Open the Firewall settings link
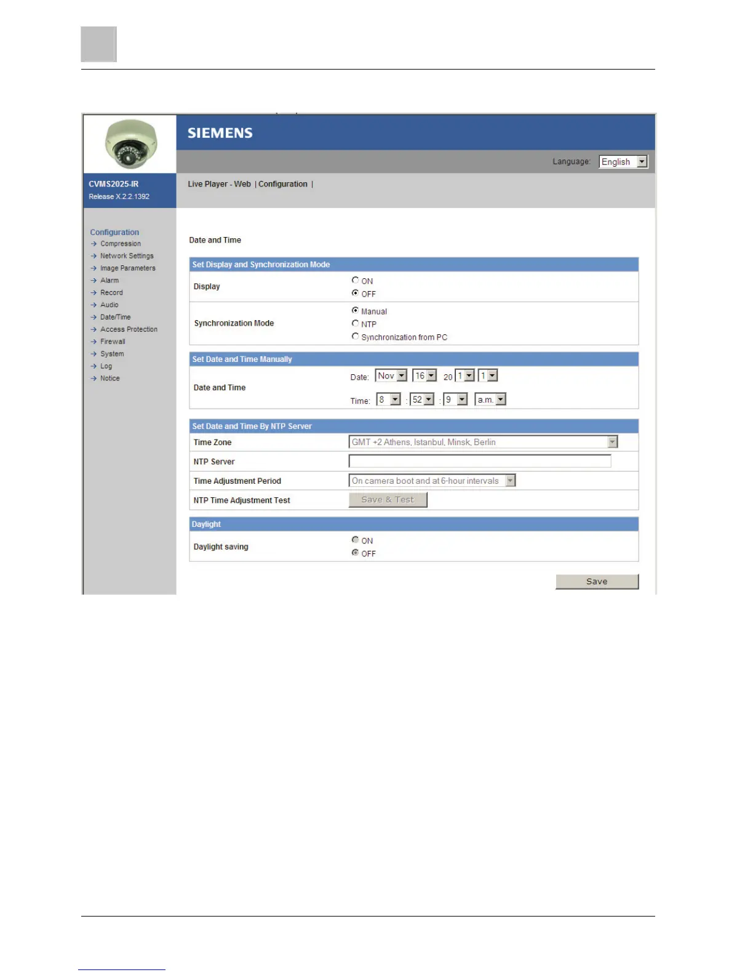 pos(113,342)
